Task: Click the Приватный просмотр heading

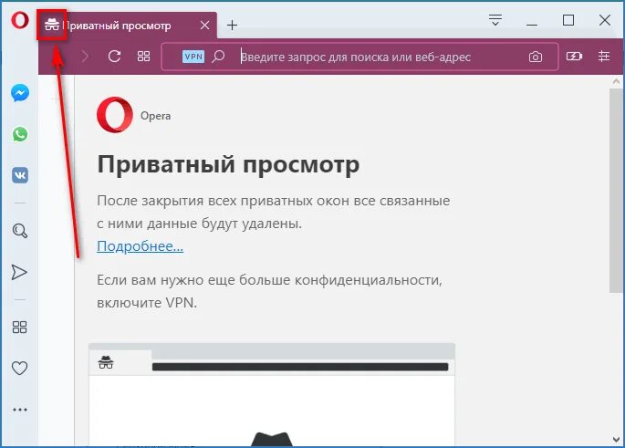Action: pyautogui.click(x=228, y=164)
